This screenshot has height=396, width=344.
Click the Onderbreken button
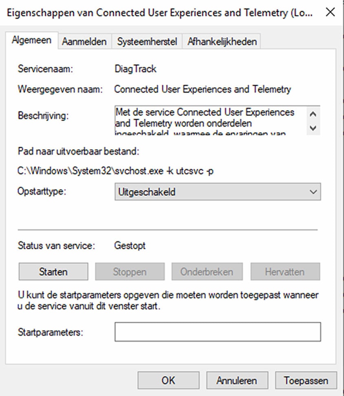(x=207, y=271)
